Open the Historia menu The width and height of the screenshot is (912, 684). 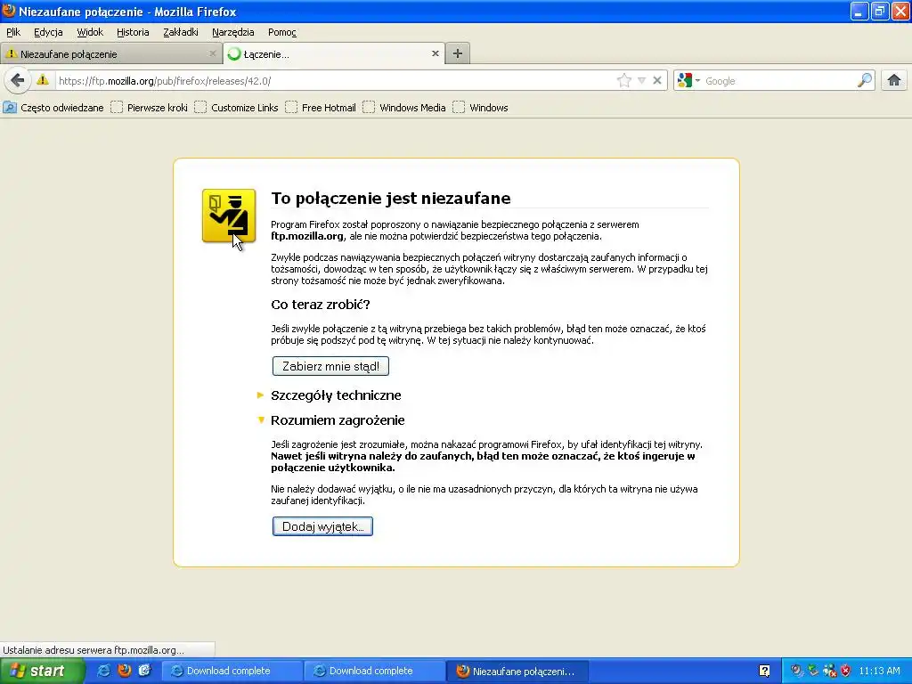(133, 32)
